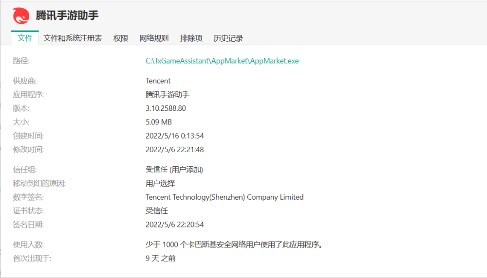Click the 供应商 label
The width and height of the screenshot is (487, 278).
pyautogui.click(x=24, y=81)
